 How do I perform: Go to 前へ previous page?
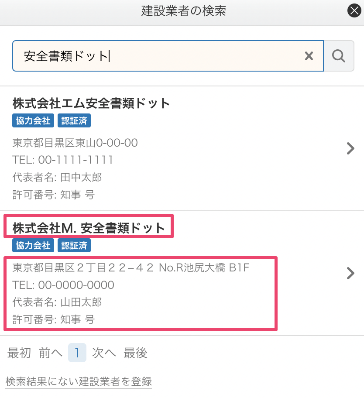click(51, 353)
